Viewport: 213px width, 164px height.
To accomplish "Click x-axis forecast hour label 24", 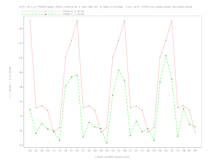I will coord(77,151).
